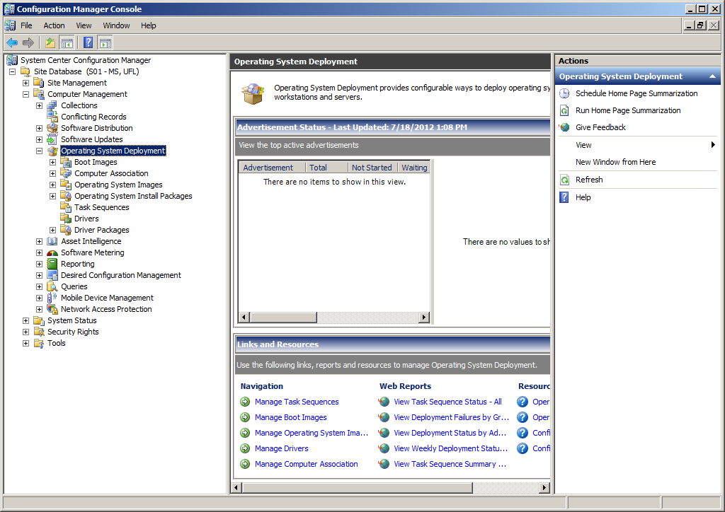The height and width of the screenshot is (512, 725).
Task: Click the Drivers node icon
Action: click(x=66, y=219)
